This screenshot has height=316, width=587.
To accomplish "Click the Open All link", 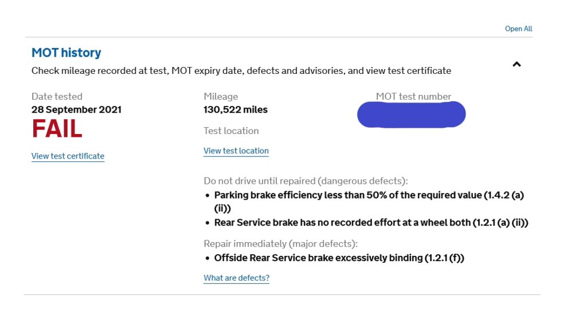I will coord(518,29).
